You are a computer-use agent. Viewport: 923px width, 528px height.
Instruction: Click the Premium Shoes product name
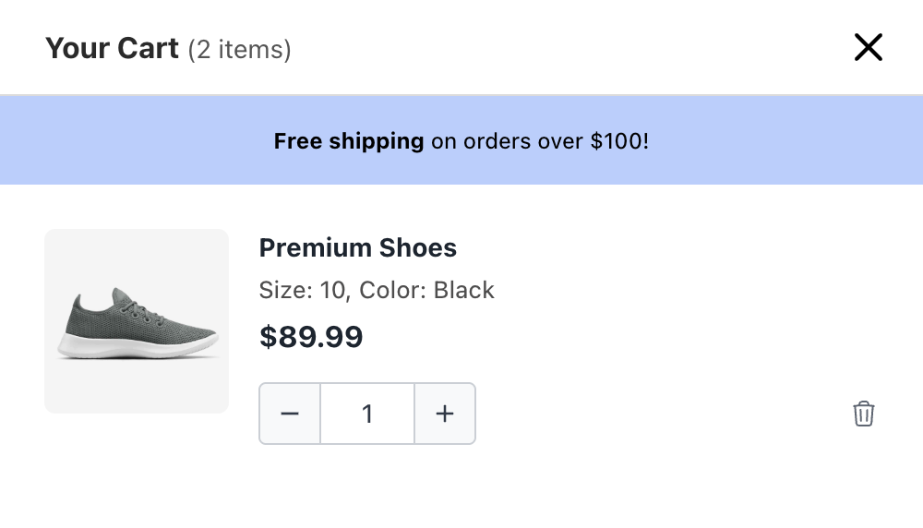pyautogui.click(x=357, y=248)
